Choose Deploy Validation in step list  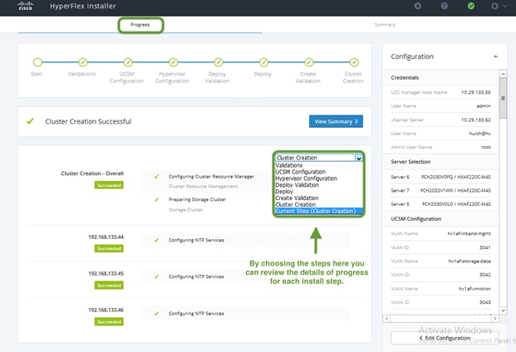(x=318, y=185)
